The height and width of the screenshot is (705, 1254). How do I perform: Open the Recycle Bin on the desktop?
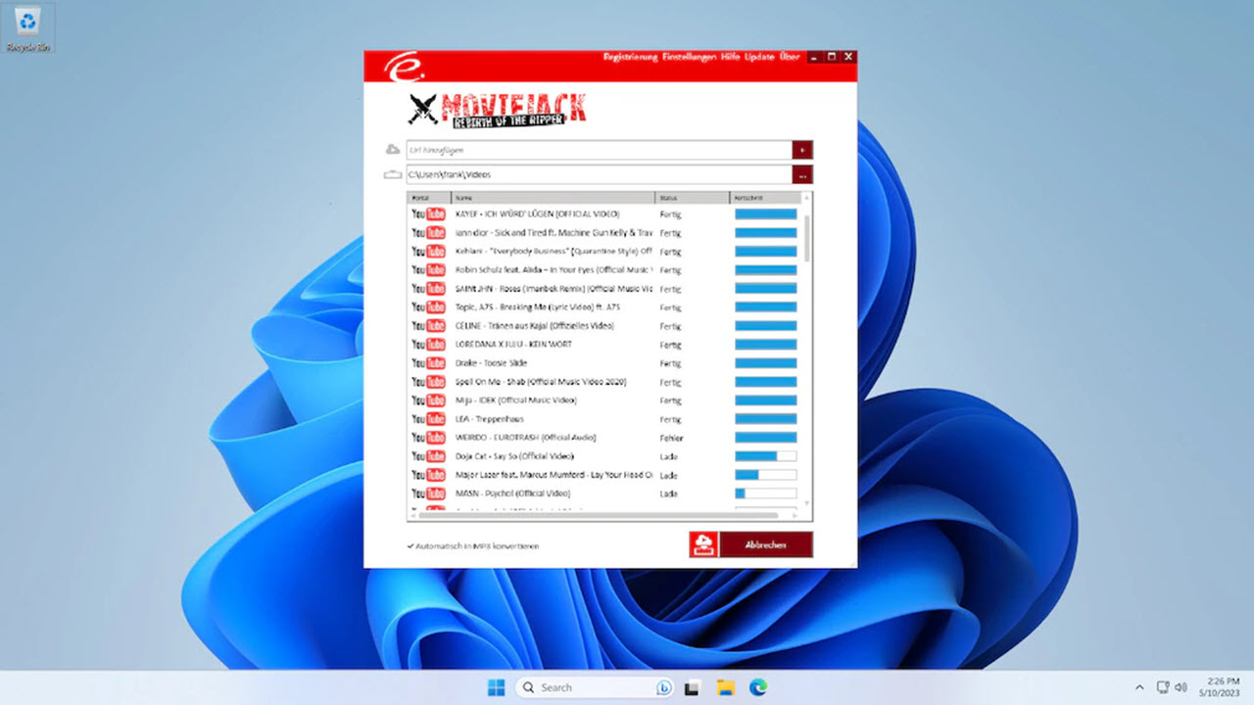coord(28,27)
